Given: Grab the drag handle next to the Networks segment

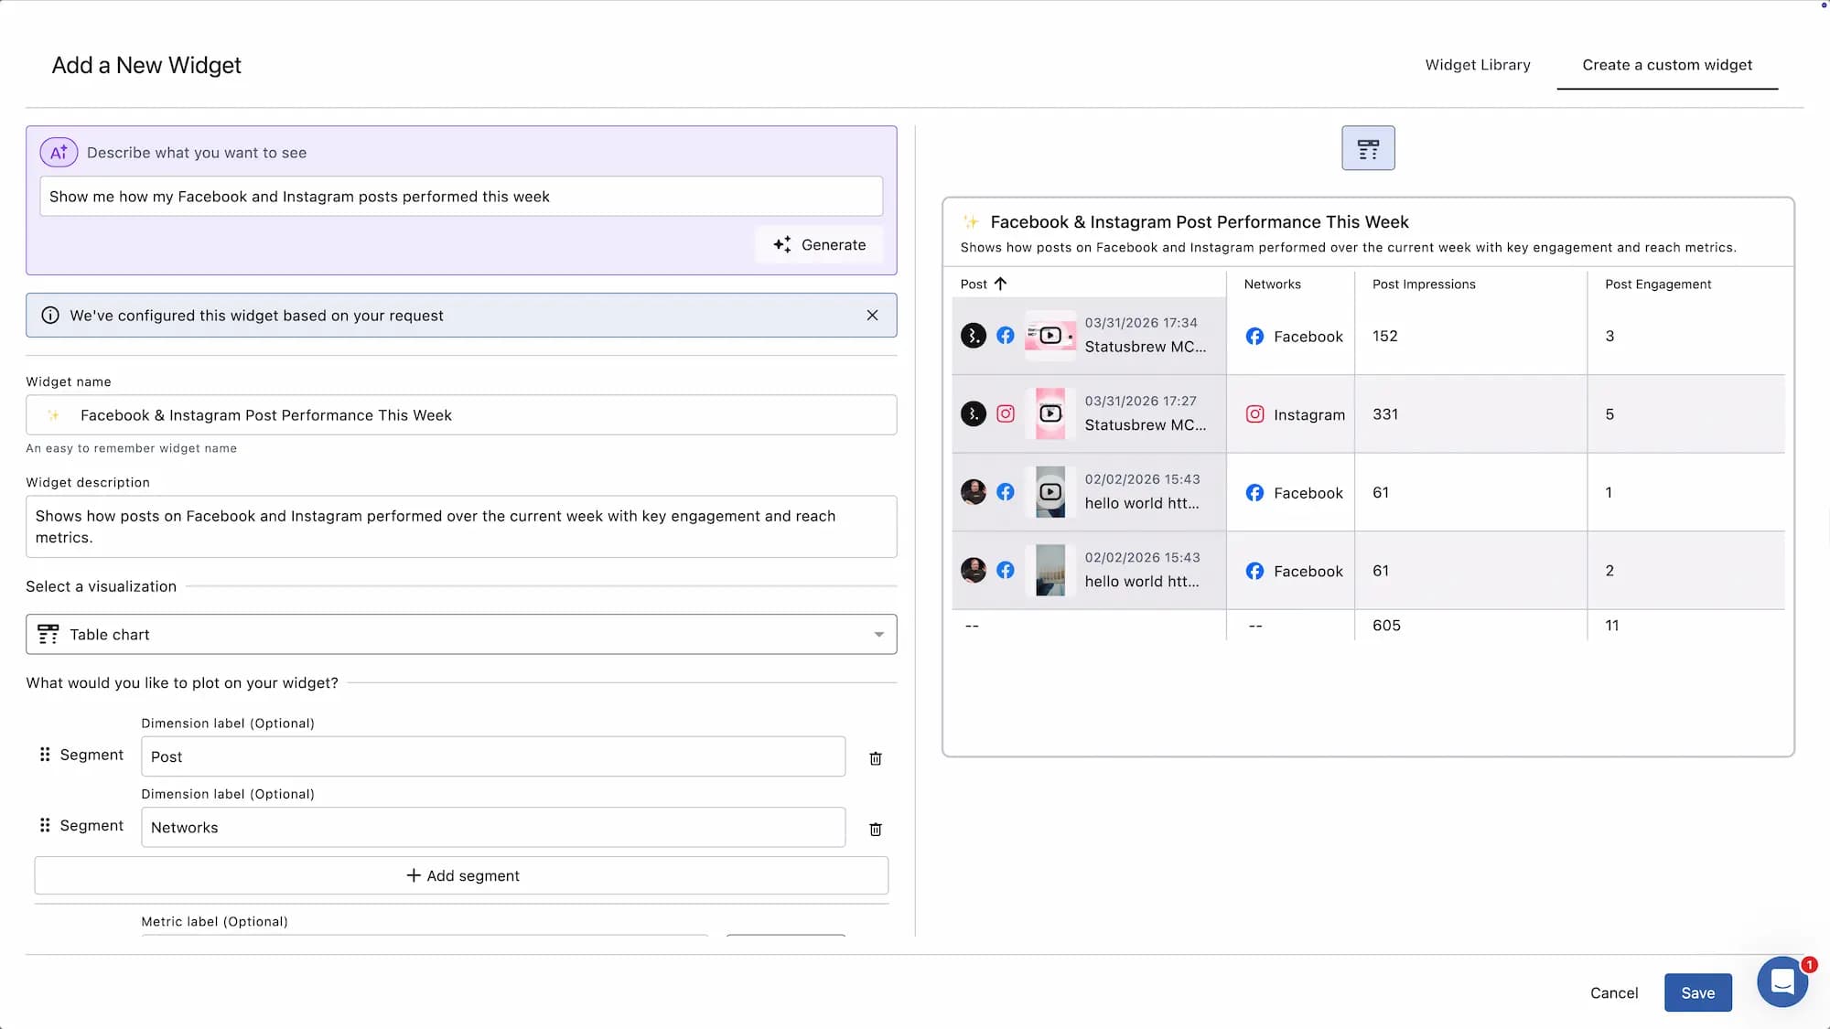Looking at the screenshot, I should pyautogui.click(x=45, y=825).
